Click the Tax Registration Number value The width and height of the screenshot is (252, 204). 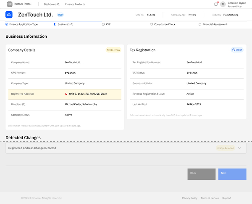(x=194, y=62)
